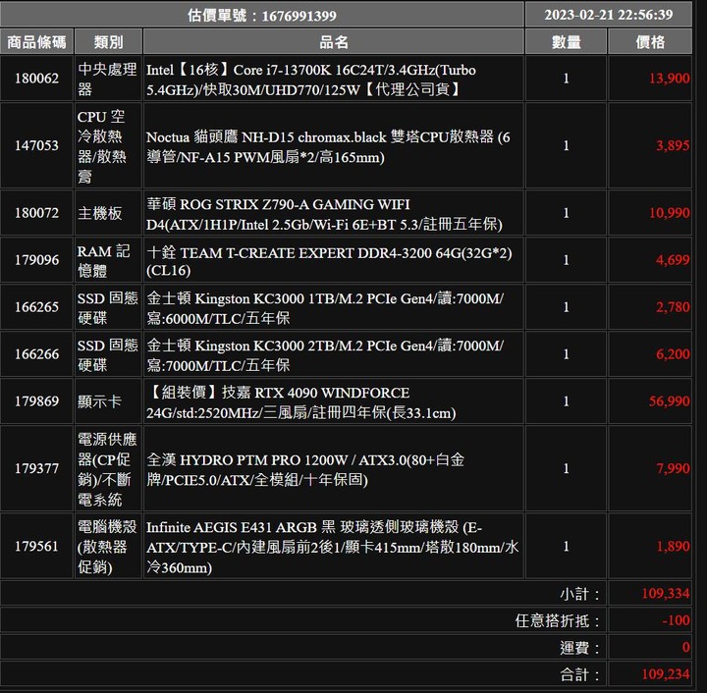This screenshot has width=707, height=693.
Task: Select barcode 179561
Action: pos(36,546)
